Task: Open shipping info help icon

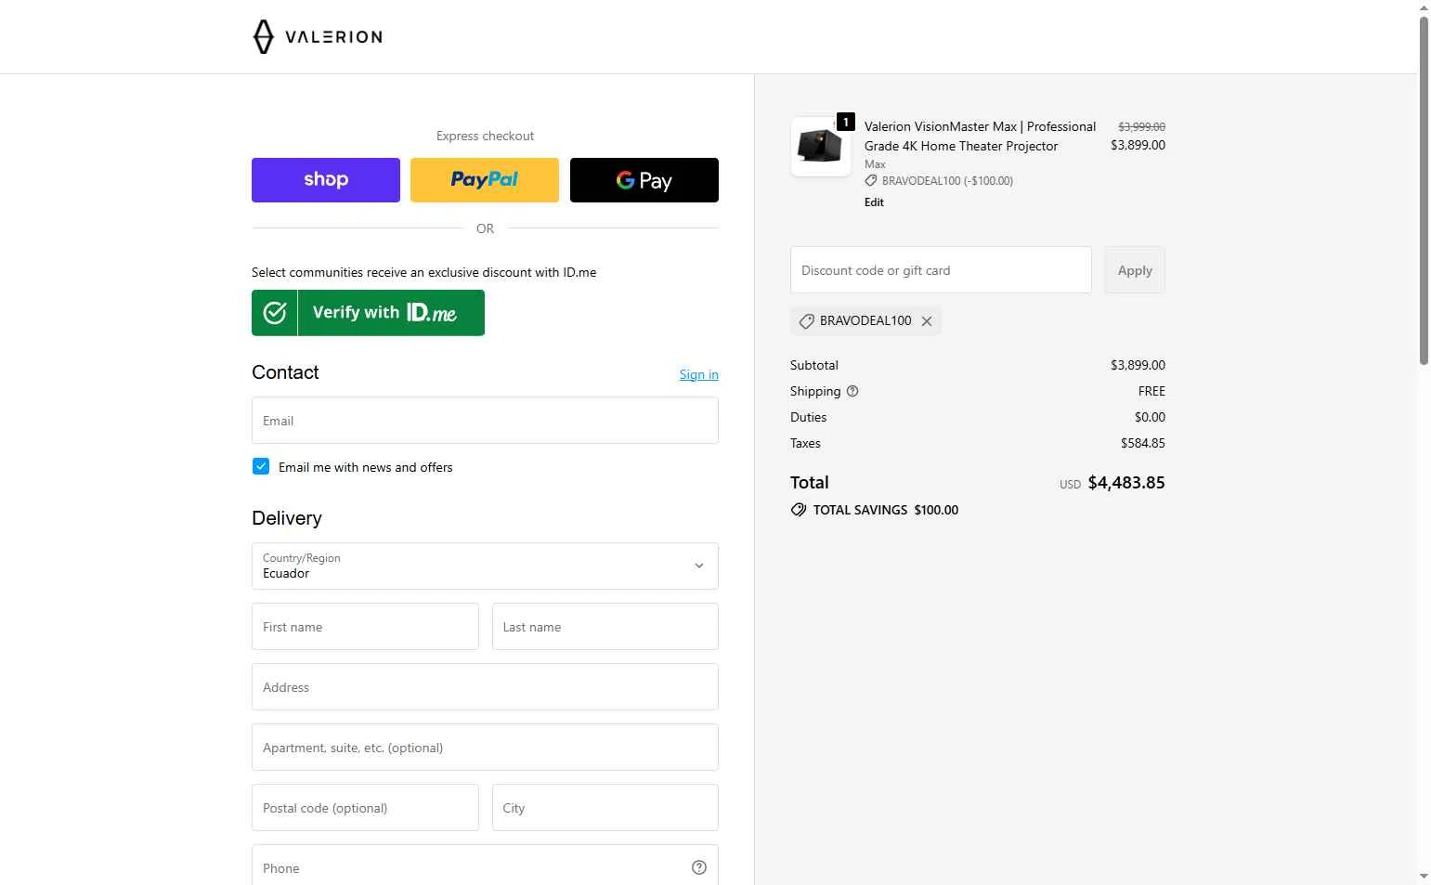Action: [852, 391]
